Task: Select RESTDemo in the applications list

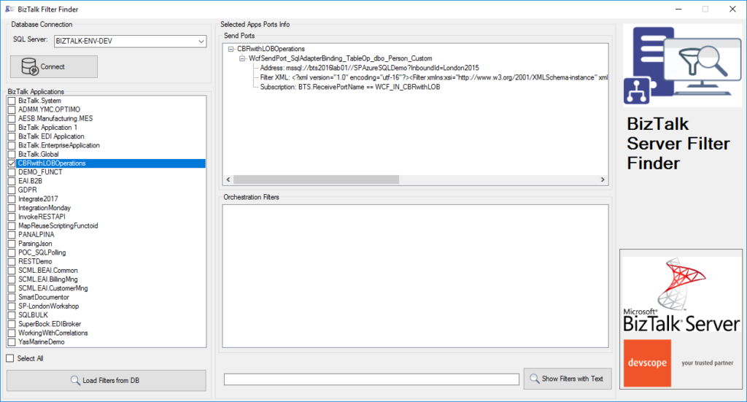Action: (35, 261)
